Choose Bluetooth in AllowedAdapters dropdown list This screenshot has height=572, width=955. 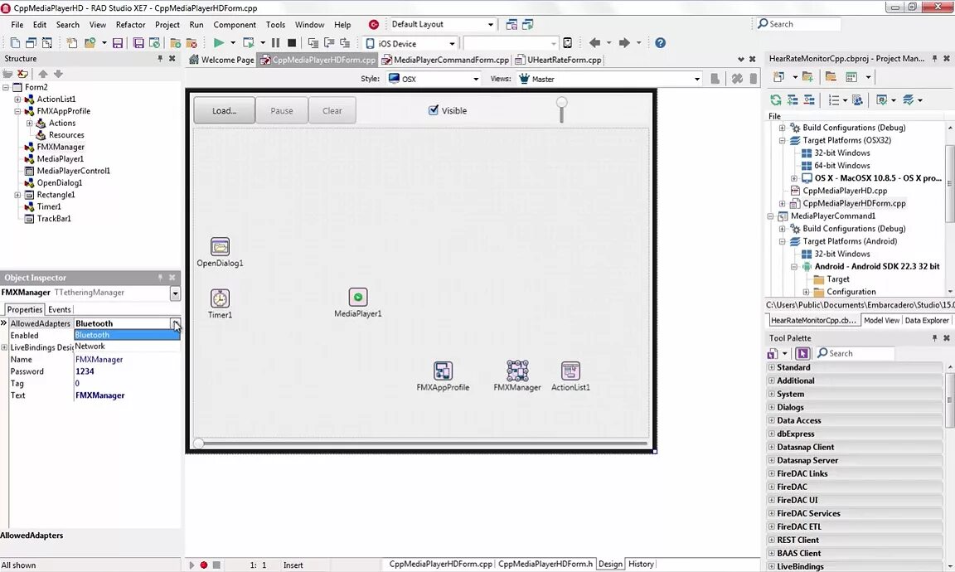pyautogui.click(x=127, y=334)
